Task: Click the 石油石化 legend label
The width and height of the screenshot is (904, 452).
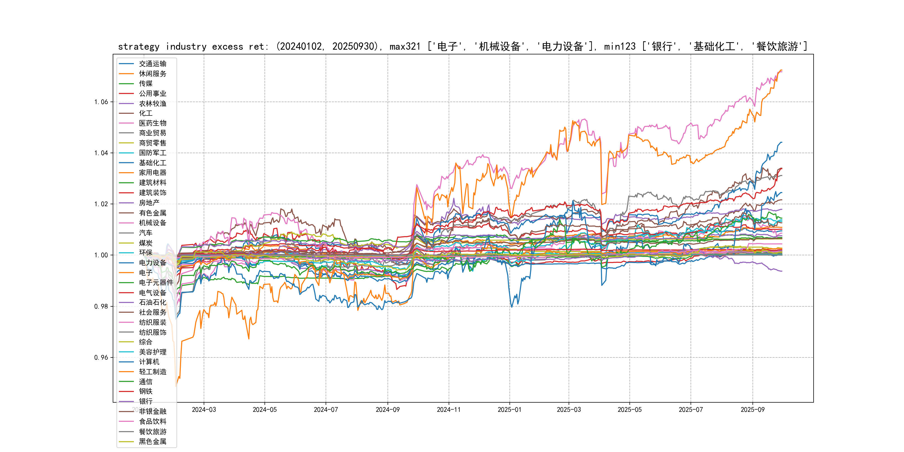Action: [152, 302]
